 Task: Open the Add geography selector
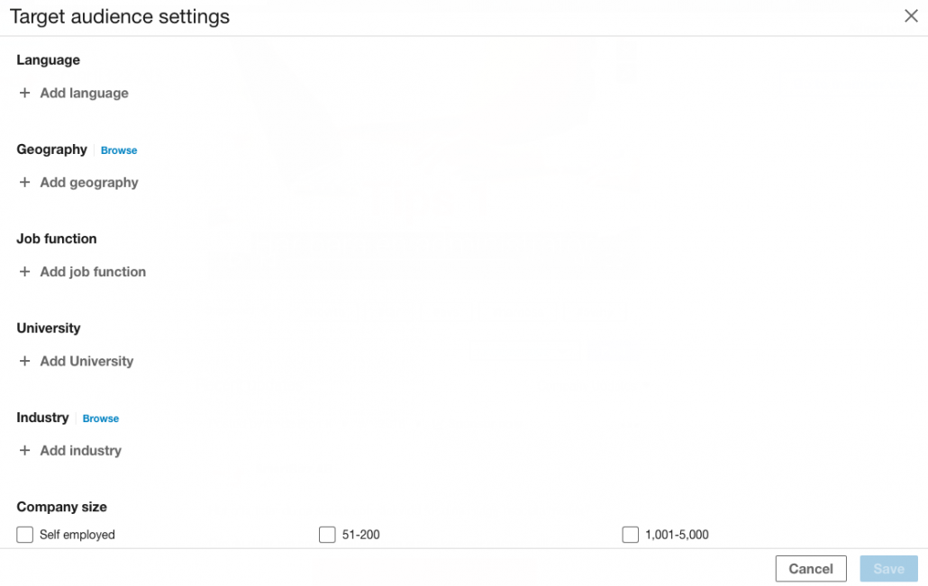click(88, 182)
